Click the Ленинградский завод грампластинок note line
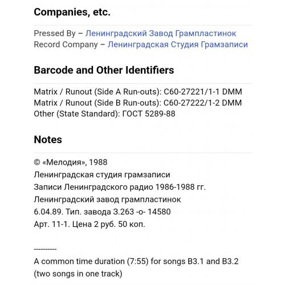 tap(107, 199)
